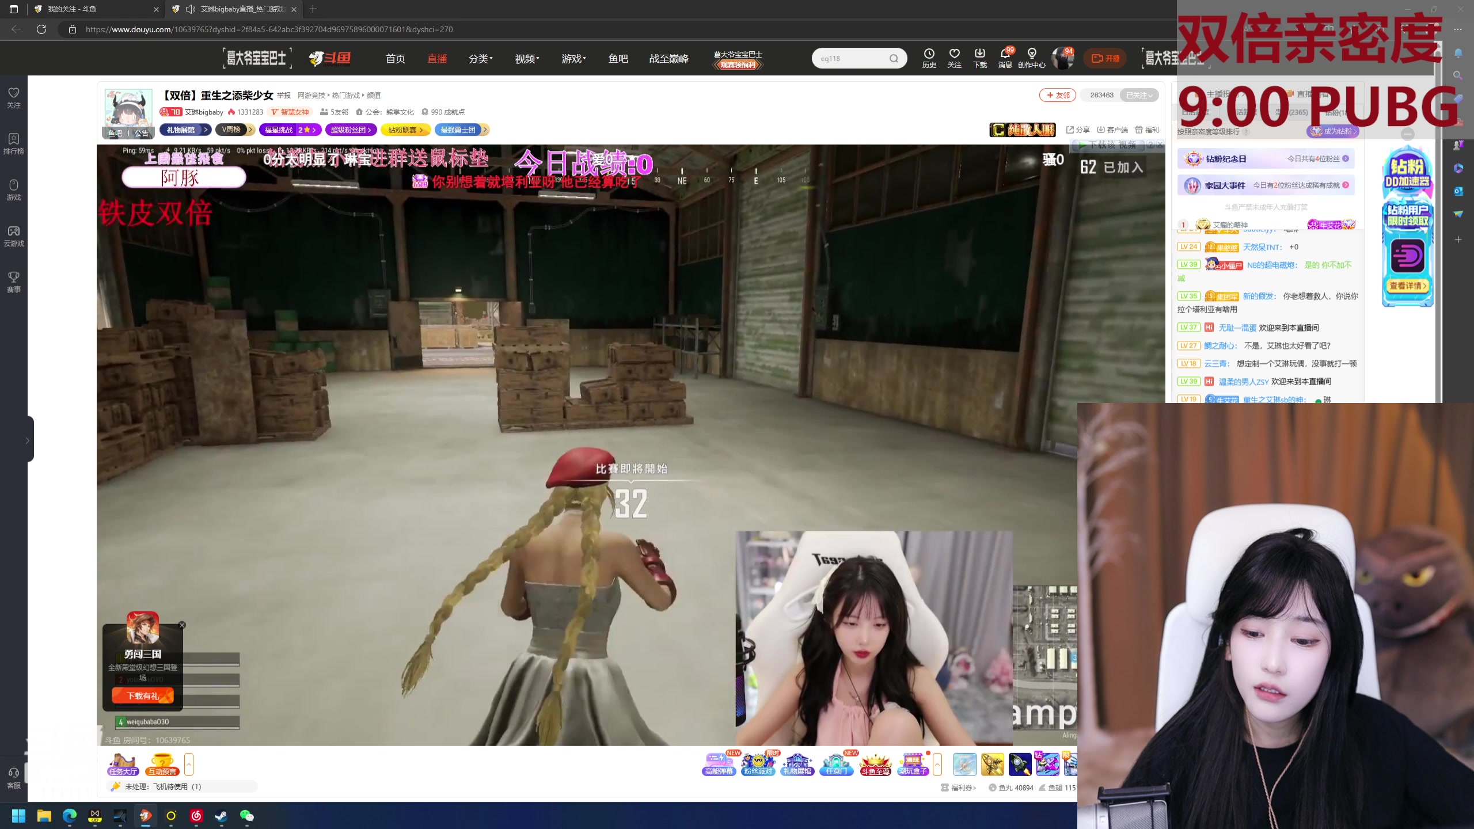The image size is (1474, 829).
Task: Click 已关注 to unfollow the streamer
Action: point(1135,95)
